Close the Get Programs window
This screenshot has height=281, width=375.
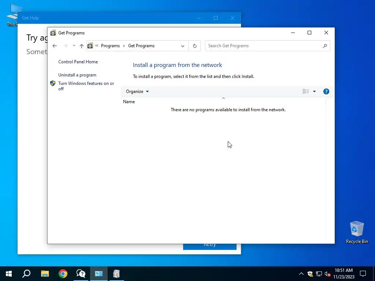[326, 33]
